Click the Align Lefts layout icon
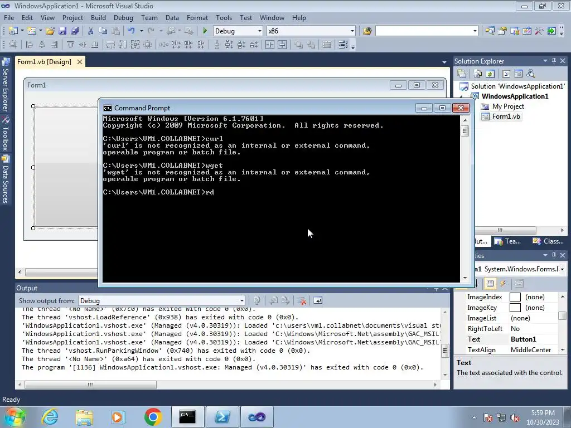 (x=30, y=45)
